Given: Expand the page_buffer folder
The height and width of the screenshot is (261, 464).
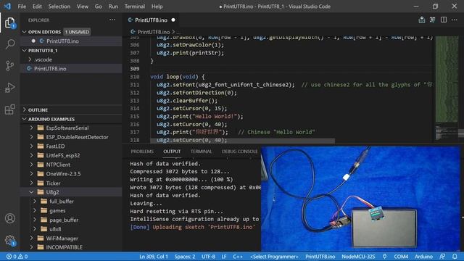Looking at the screenshot, I should [x=35, y=220].
